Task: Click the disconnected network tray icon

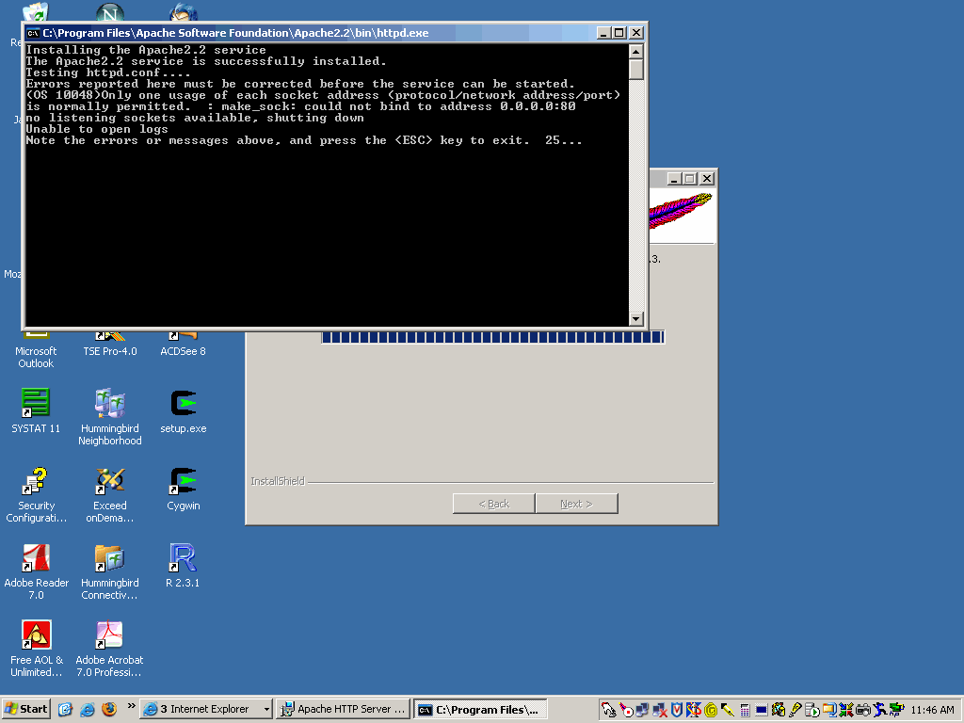Action: pos(660,710)
